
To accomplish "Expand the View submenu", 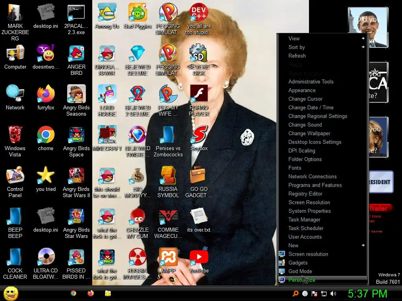I will (323, 38).
